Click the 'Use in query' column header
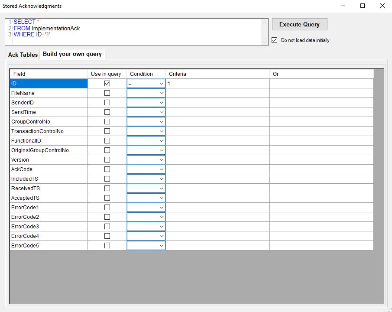392x312 pixels. (107, 74)
